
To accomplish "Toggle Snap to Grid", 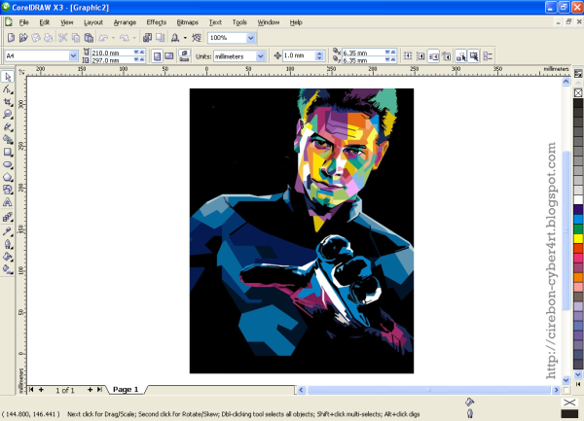I will click(408, 56).
